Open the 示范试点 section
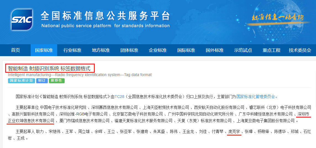The width and height of the screenshot is (316, 148). 243,50
